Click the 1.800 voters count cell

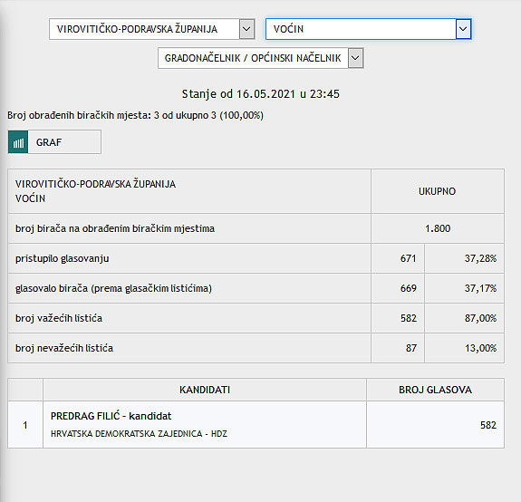pos(438,228)
